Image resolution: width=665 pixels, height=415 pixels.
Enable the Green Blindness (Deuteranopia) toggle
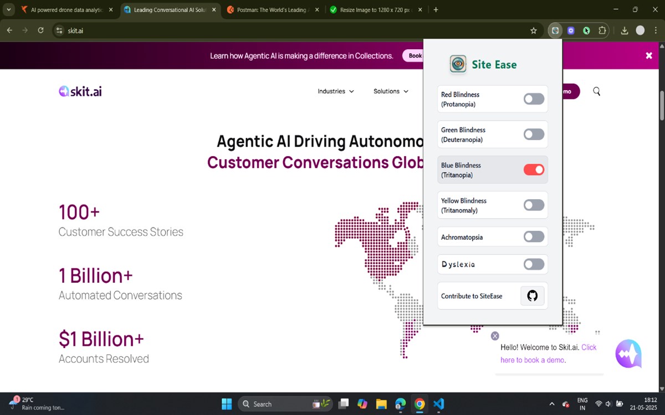click(534, 134)
